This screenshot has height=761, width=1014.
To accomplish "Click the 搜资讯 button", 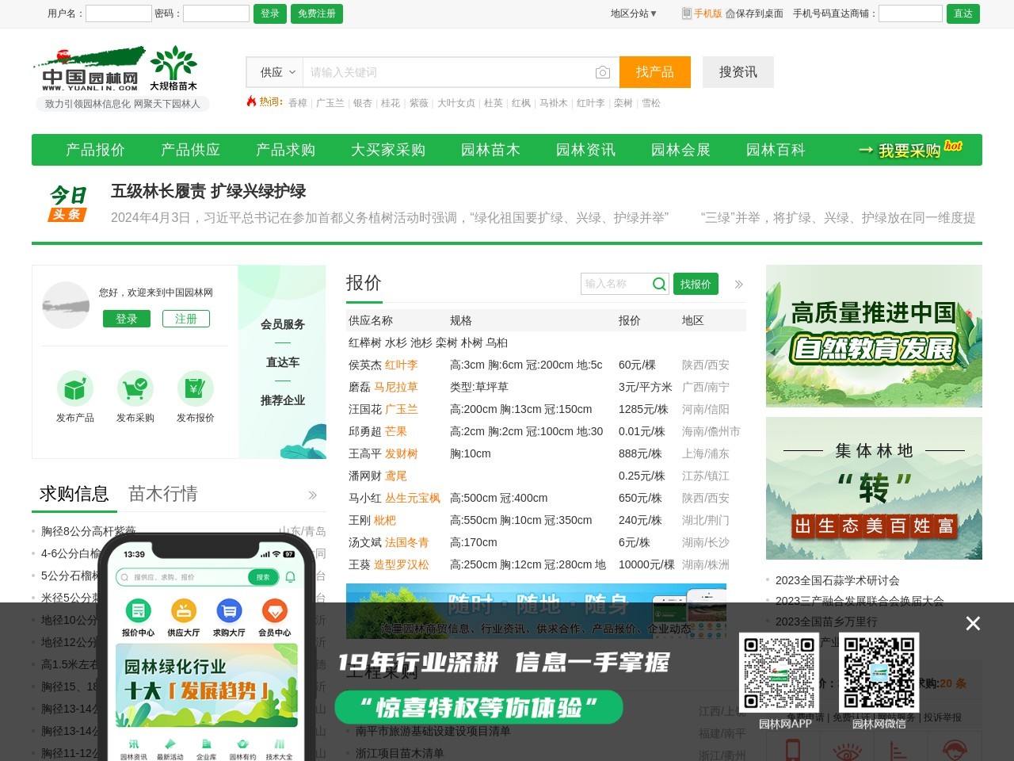I will point(738,72).
